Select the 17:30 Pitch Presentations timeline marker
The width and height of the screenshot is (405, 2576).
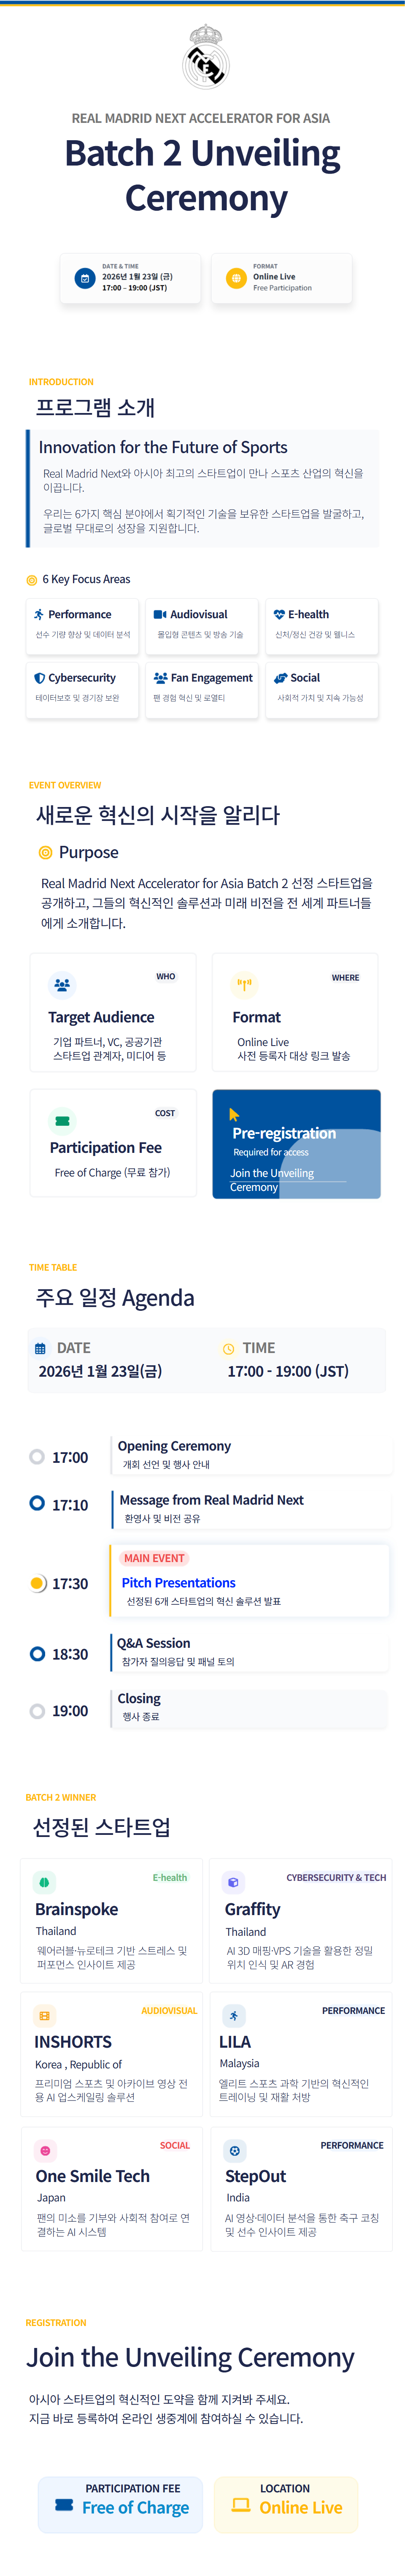(37, 1583)
